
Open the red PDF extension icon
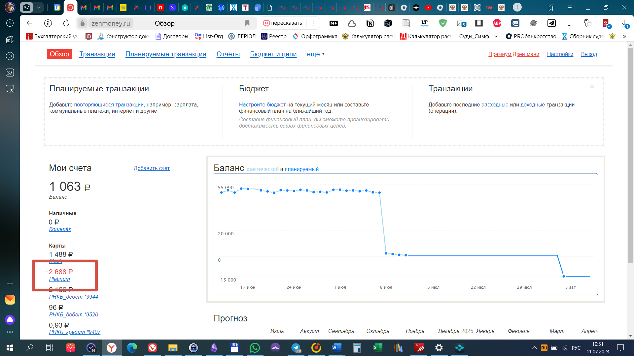point(607,23)
